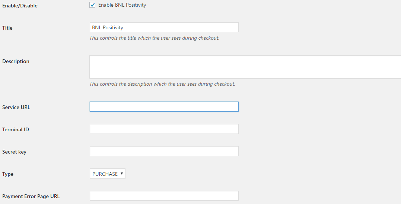Focus the Payment Error Page URL field
Screen dimensions: 401x204
[164, 195]
